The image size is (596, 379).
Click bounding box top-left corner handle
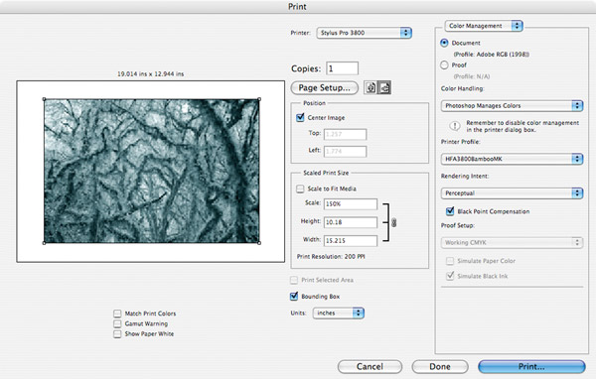coord(44,99)
